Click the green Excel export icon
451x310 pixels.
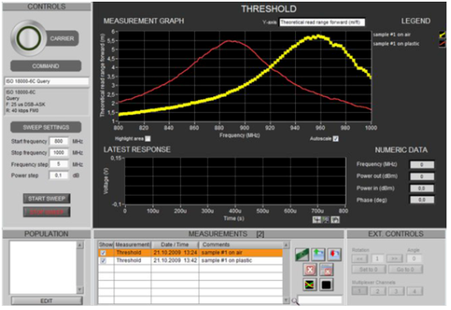(x=302, y=254)
